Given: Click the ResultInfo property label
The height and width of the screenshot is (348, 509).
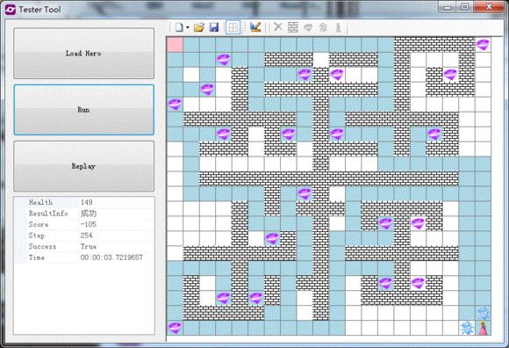Looking at the screenshot, I should click(x=48, y=214).
